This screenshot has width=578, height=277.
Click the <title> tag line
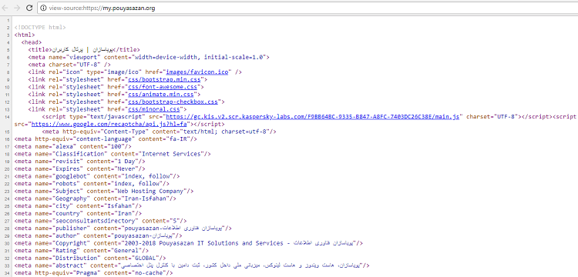pos(84,50)
